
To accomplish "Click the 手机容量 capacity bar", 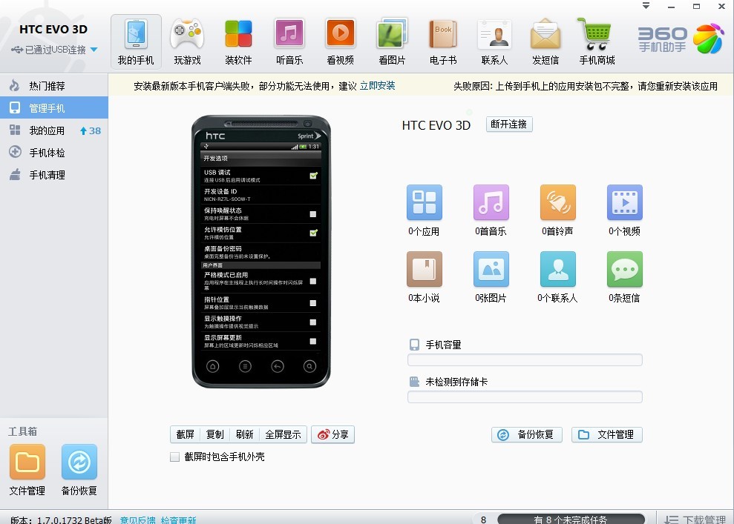I will tap(525, 360).
